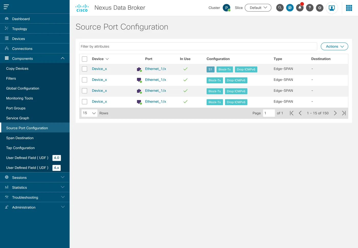
Task: Click Drop ICMPv6 tag in S1 row
Action: tap(246, 69)
